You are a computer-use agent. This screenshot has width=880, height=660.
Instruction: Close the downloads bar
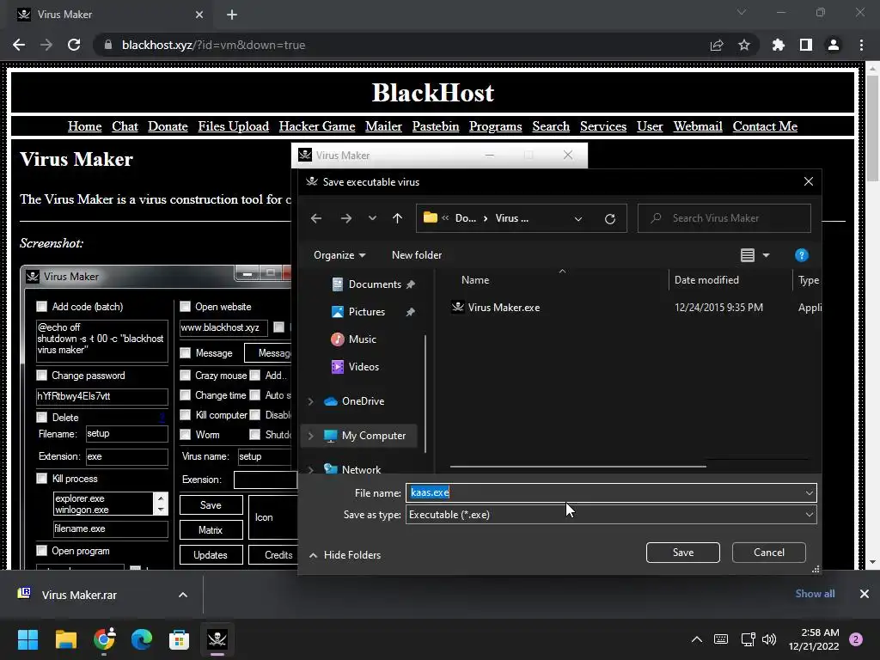(x=865, y=594)
